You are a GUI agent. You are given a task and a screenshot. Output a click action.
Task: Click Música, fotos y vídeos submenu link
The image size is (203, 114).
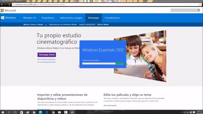click(33, 24)
